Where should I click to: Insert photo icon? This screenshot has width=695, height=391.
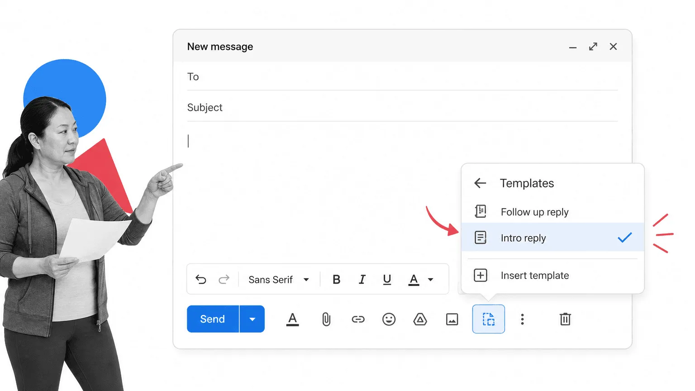(x=452, y=319)
